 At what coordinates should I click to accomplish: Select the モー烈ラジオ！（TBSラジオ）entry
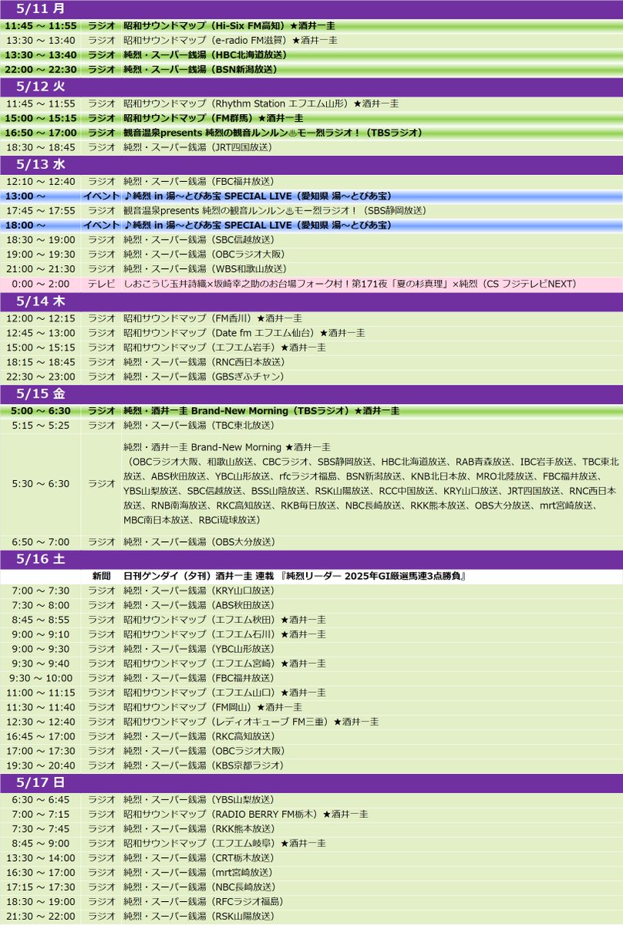point(272,133)
